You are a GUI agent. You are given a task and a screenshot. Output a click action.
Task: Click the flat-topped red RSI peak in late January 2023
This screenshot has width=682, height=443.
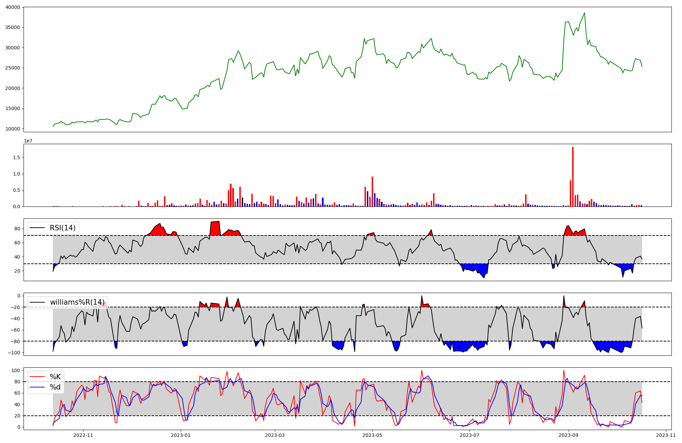coord(215,228)
